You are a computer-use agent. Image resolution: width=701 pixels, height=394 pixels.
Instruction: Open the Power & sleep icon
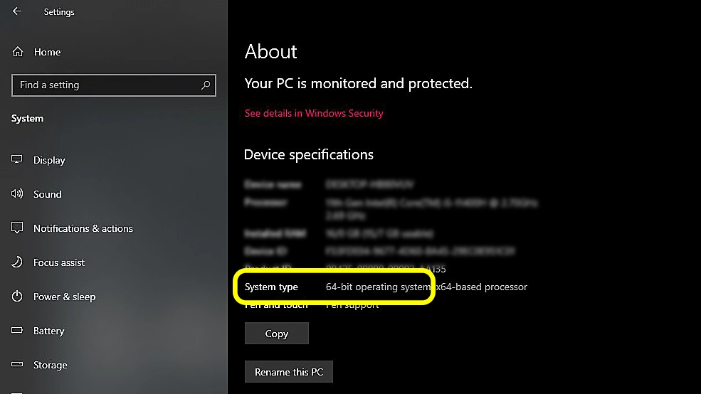pos(17,296)
